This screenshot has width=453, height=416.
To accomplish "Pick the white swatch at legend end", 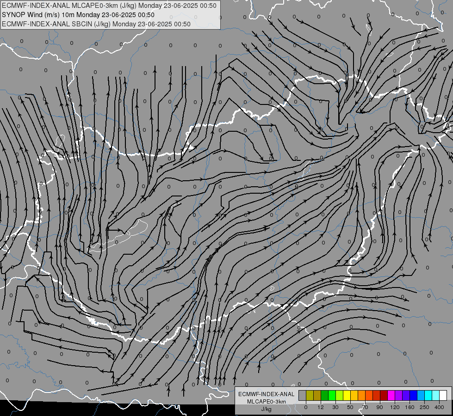I will (443, 395).
